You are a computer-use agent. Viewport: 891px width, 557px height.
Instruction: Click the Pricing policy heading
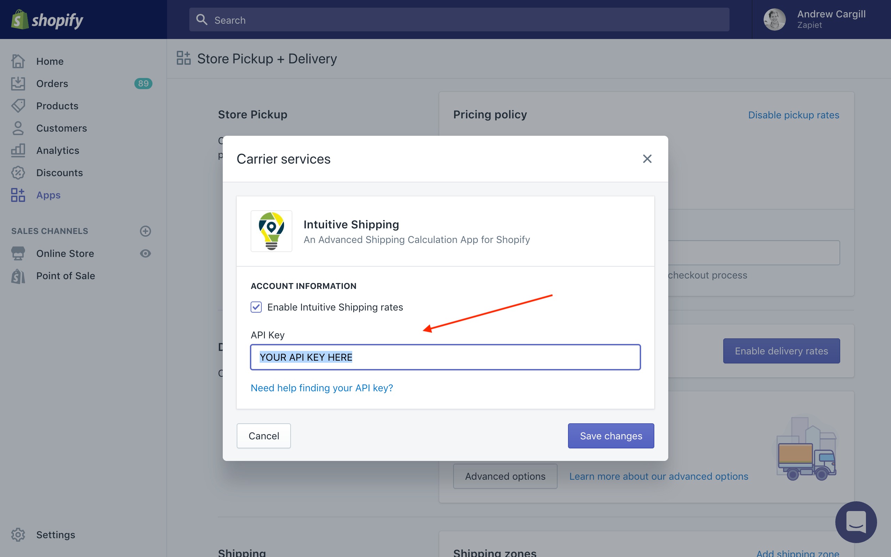coord(490,115)
